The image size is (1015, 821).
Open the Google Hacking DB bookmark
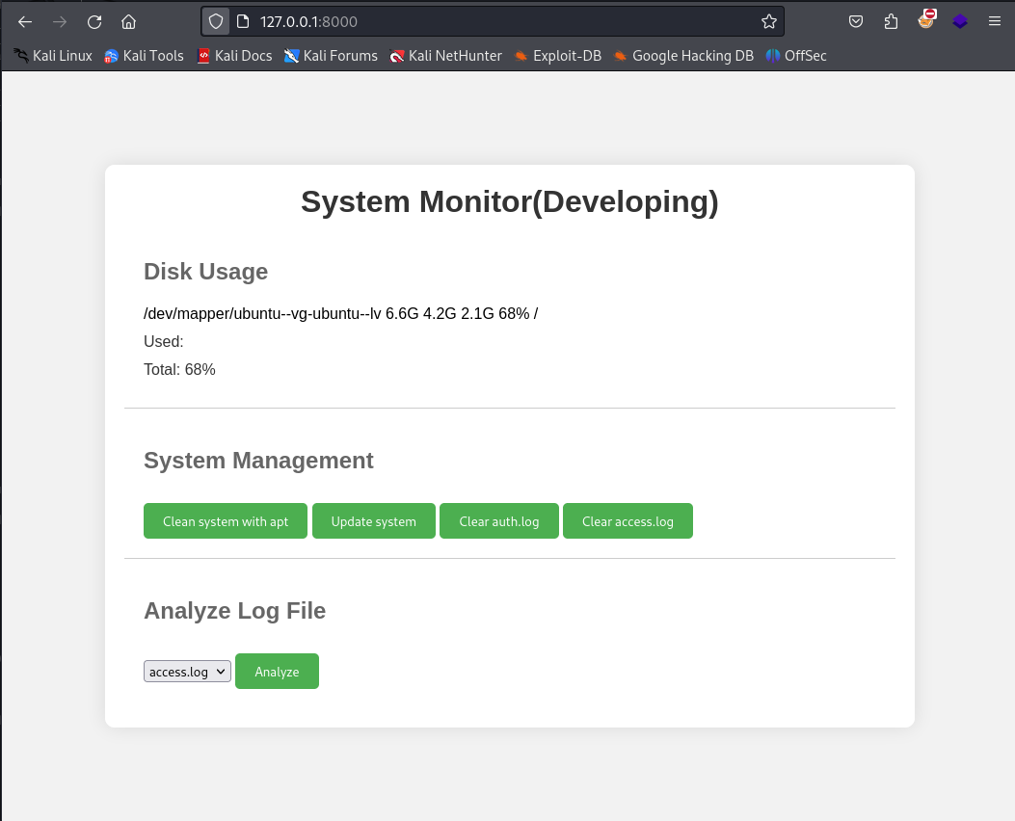pos(683,56)
